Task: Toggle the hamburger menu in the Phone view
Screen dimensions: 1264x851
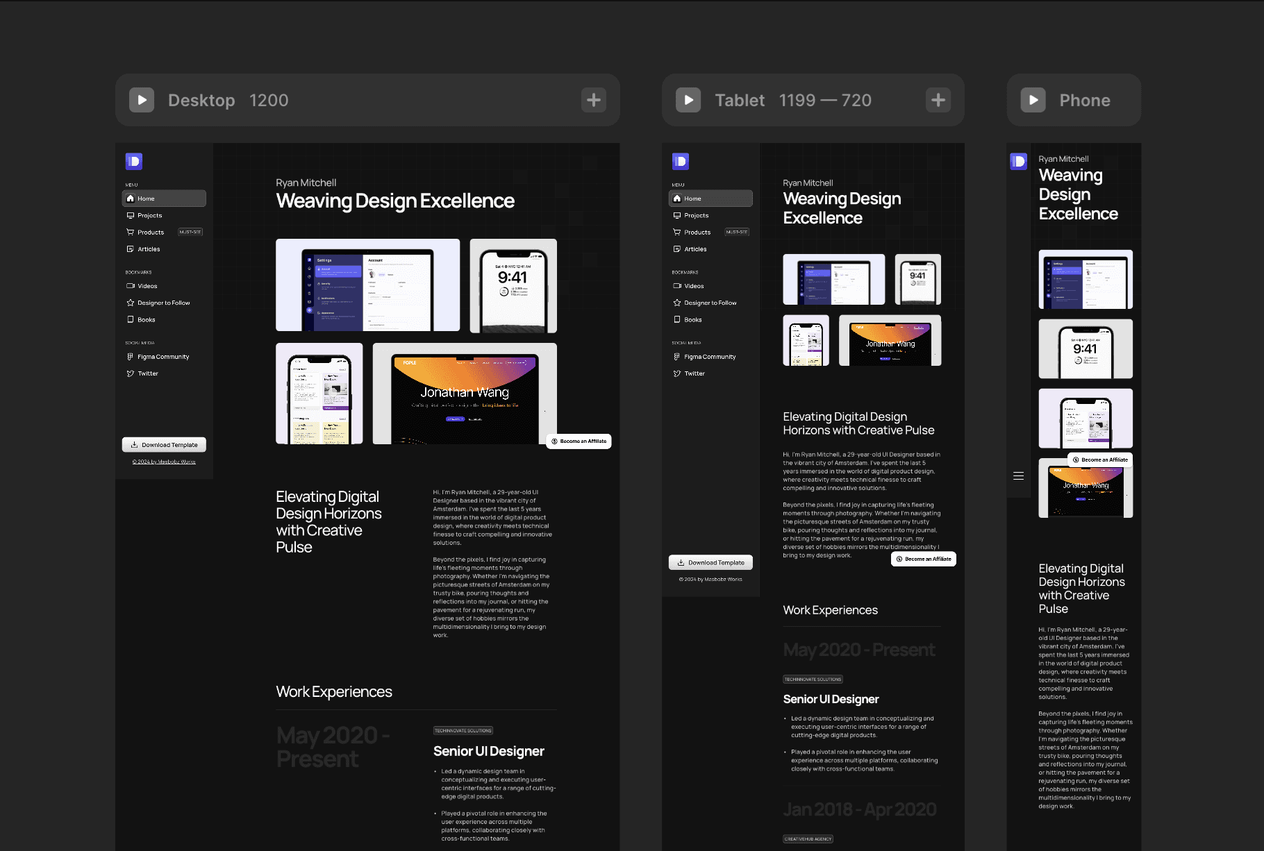Action: pyautogui.click(x=1018, y=475)
